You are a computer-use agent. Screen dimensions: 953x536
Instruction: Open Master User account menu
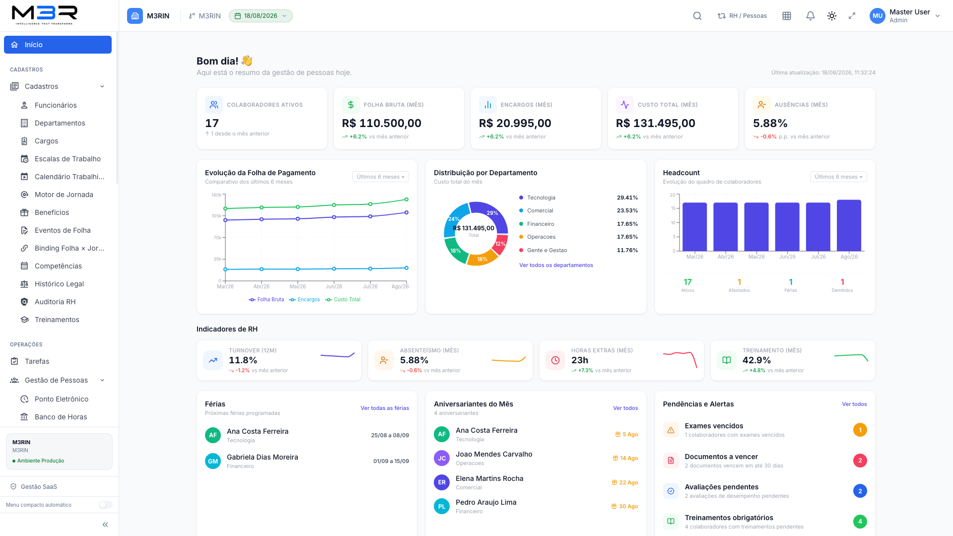click(x=905, y=16)
